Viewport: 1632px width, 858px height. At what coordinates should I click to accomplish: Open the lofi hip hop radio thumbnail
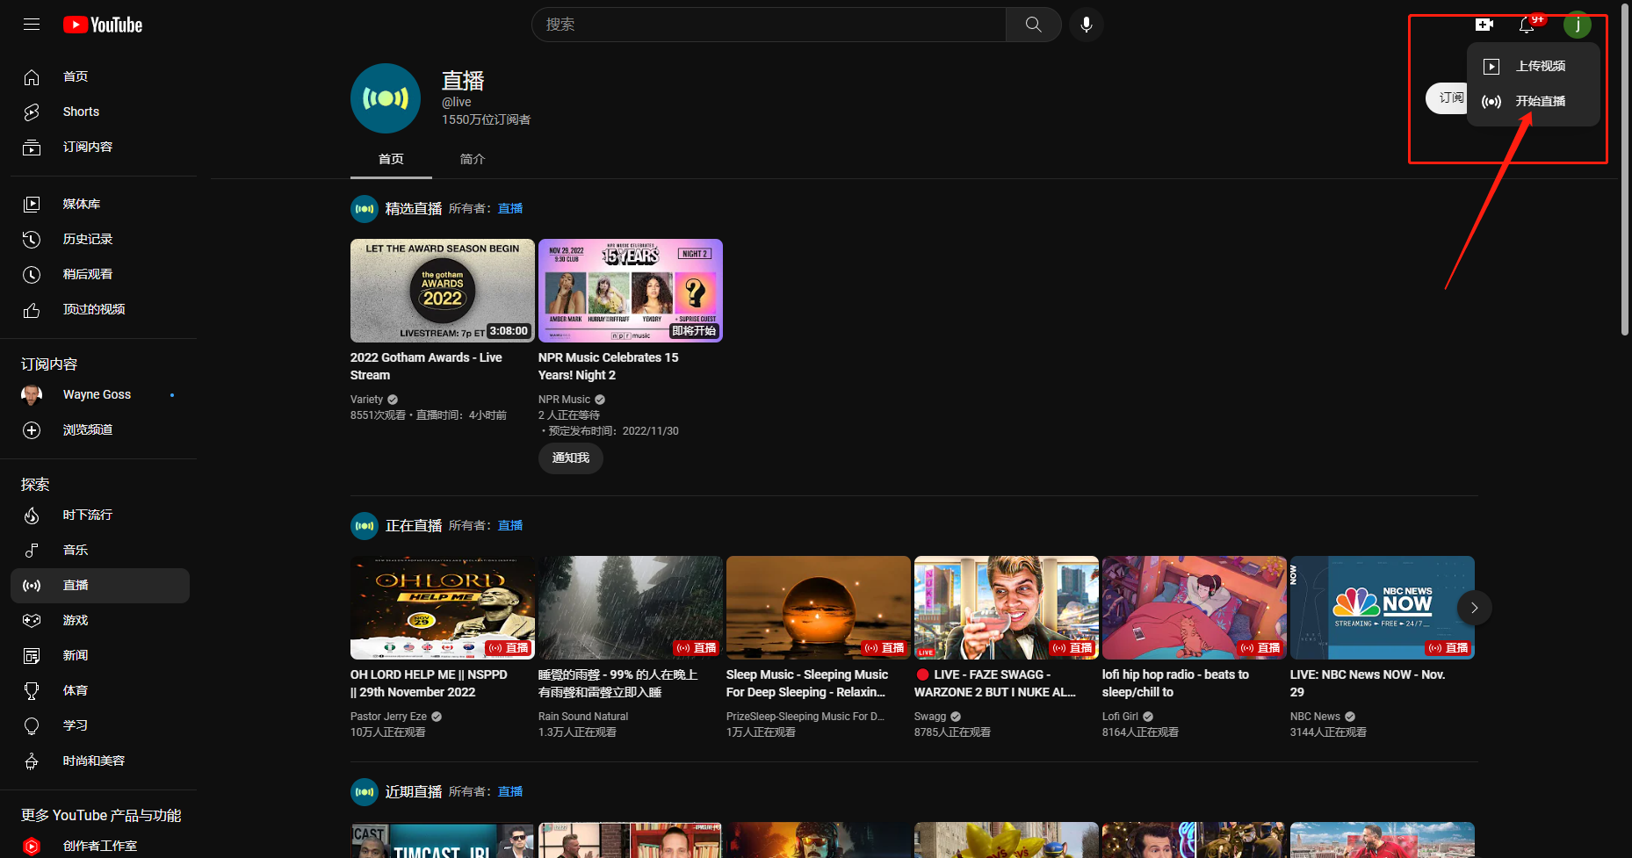coord(1195,608)
